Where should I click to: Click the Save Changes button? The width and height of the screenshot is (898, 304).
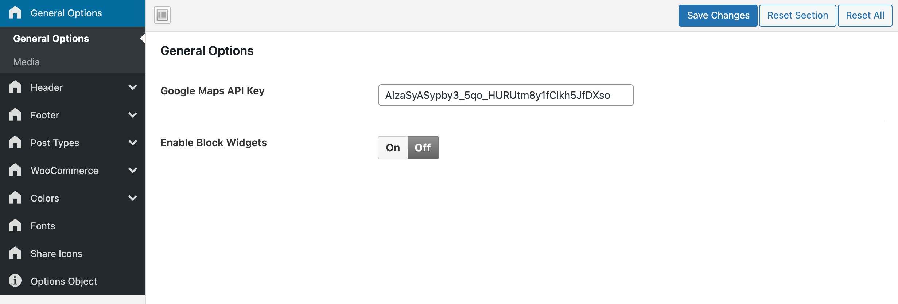[718, 15]
